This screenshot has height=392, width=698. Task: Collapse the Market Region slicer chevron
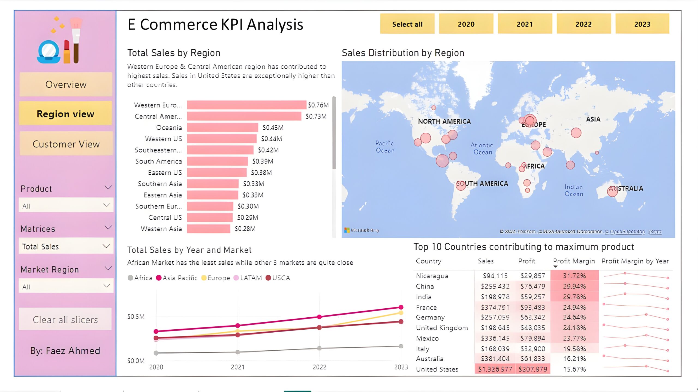(108, 268)
